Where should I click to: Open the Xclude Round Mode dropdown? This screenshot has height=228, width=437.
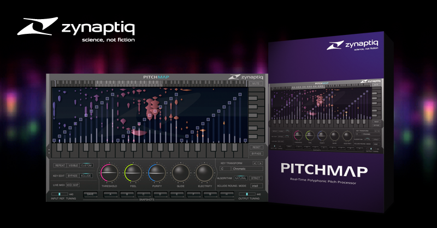256,185
